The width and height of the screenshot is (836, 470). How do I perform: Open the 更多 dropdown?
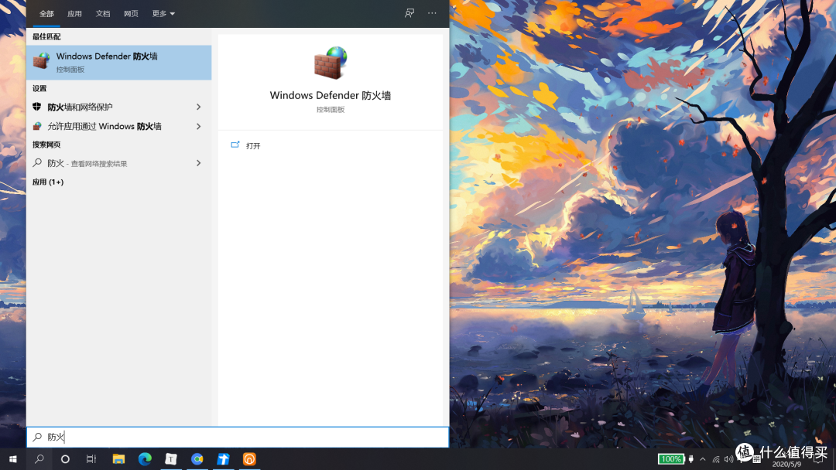(x=163, y=14)
